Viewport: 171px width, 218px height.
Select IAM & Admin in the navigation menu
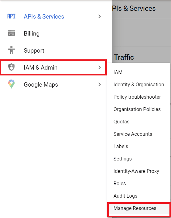[x=53, y=67]
